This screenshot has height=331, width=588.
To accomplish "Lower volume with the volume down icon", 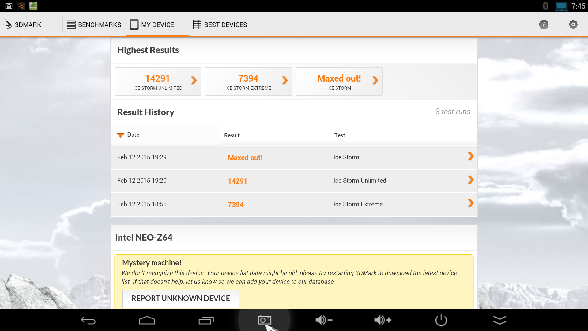I will (x=324, y=320).
